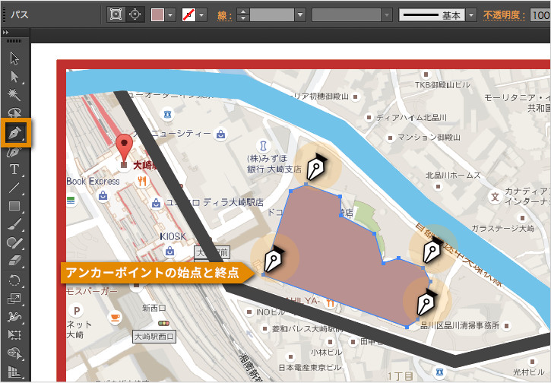Viewport: 551px width, 383px height.
Task: Increase stroke weight with up arrow
Action: pyautogui.click(x=242, y=11)
